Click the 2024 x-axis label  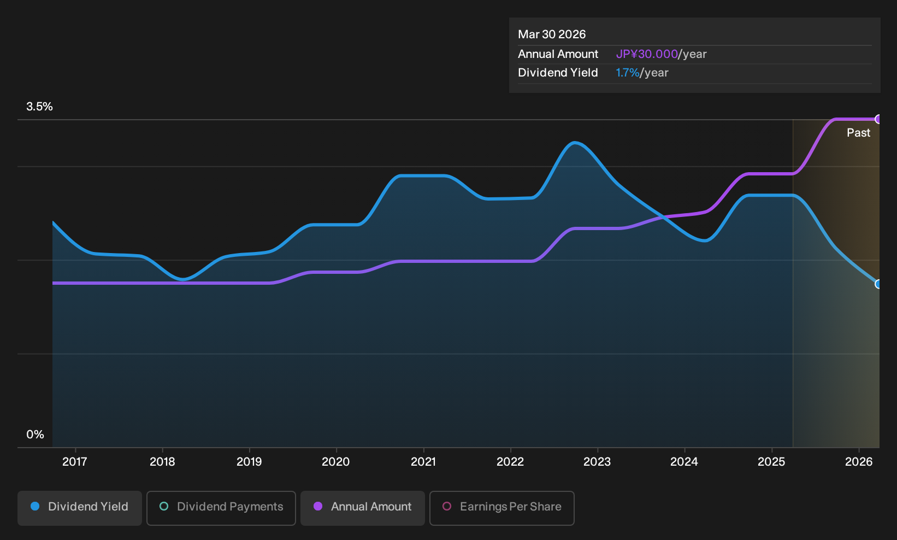[684, 462]
